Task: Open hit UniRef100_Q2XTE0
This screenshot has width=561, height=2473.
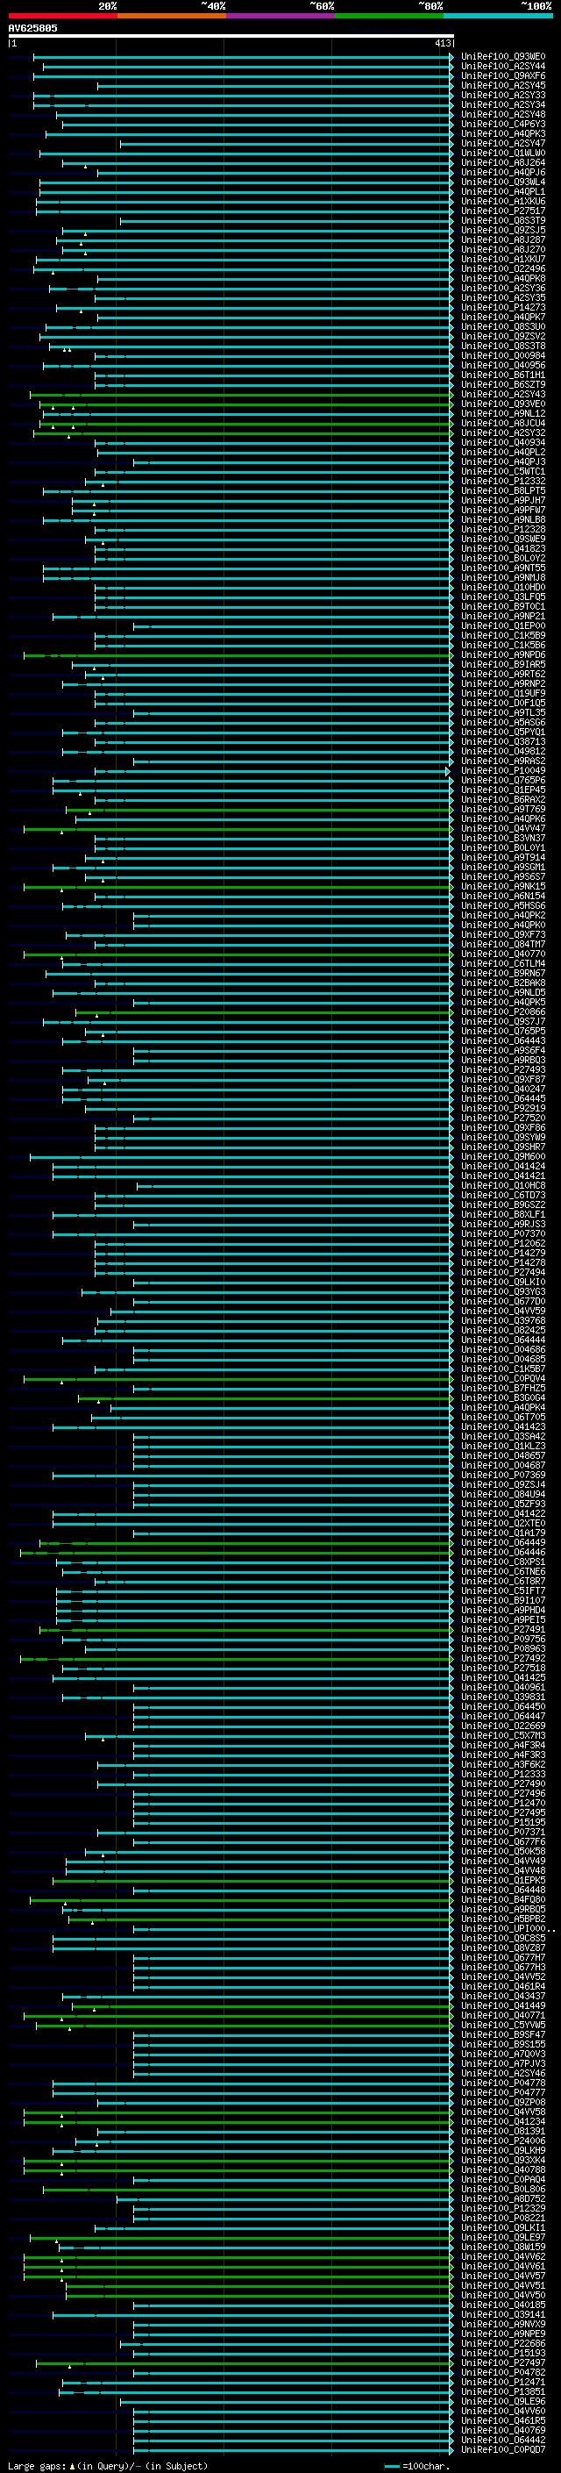Action: (503, 1524)
